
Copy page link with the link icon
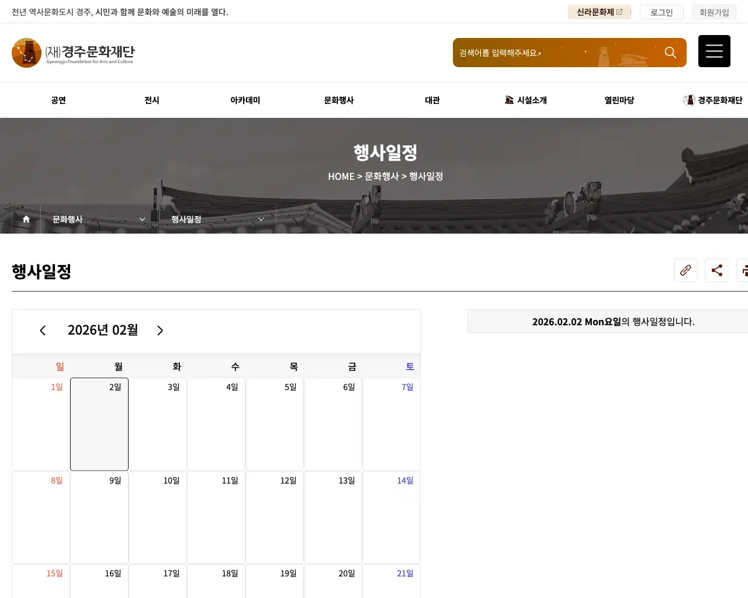pyautogui.click(x=685, y=270)
